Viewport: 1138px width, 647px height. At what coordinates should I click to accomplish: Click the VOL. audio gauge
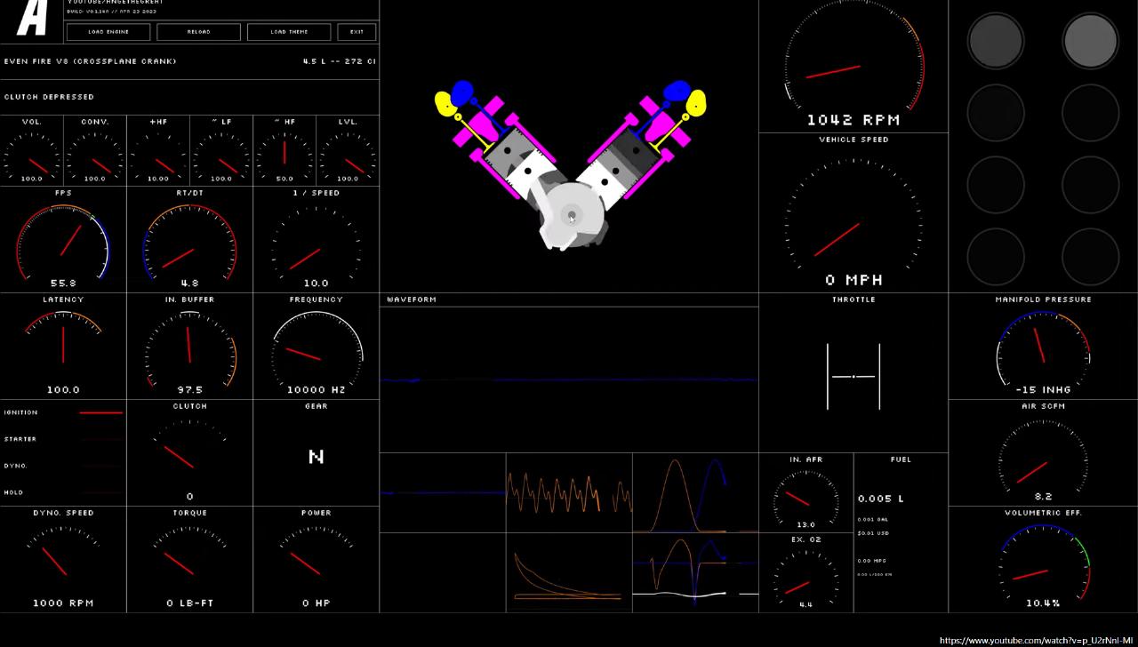(x=32, y=151)
